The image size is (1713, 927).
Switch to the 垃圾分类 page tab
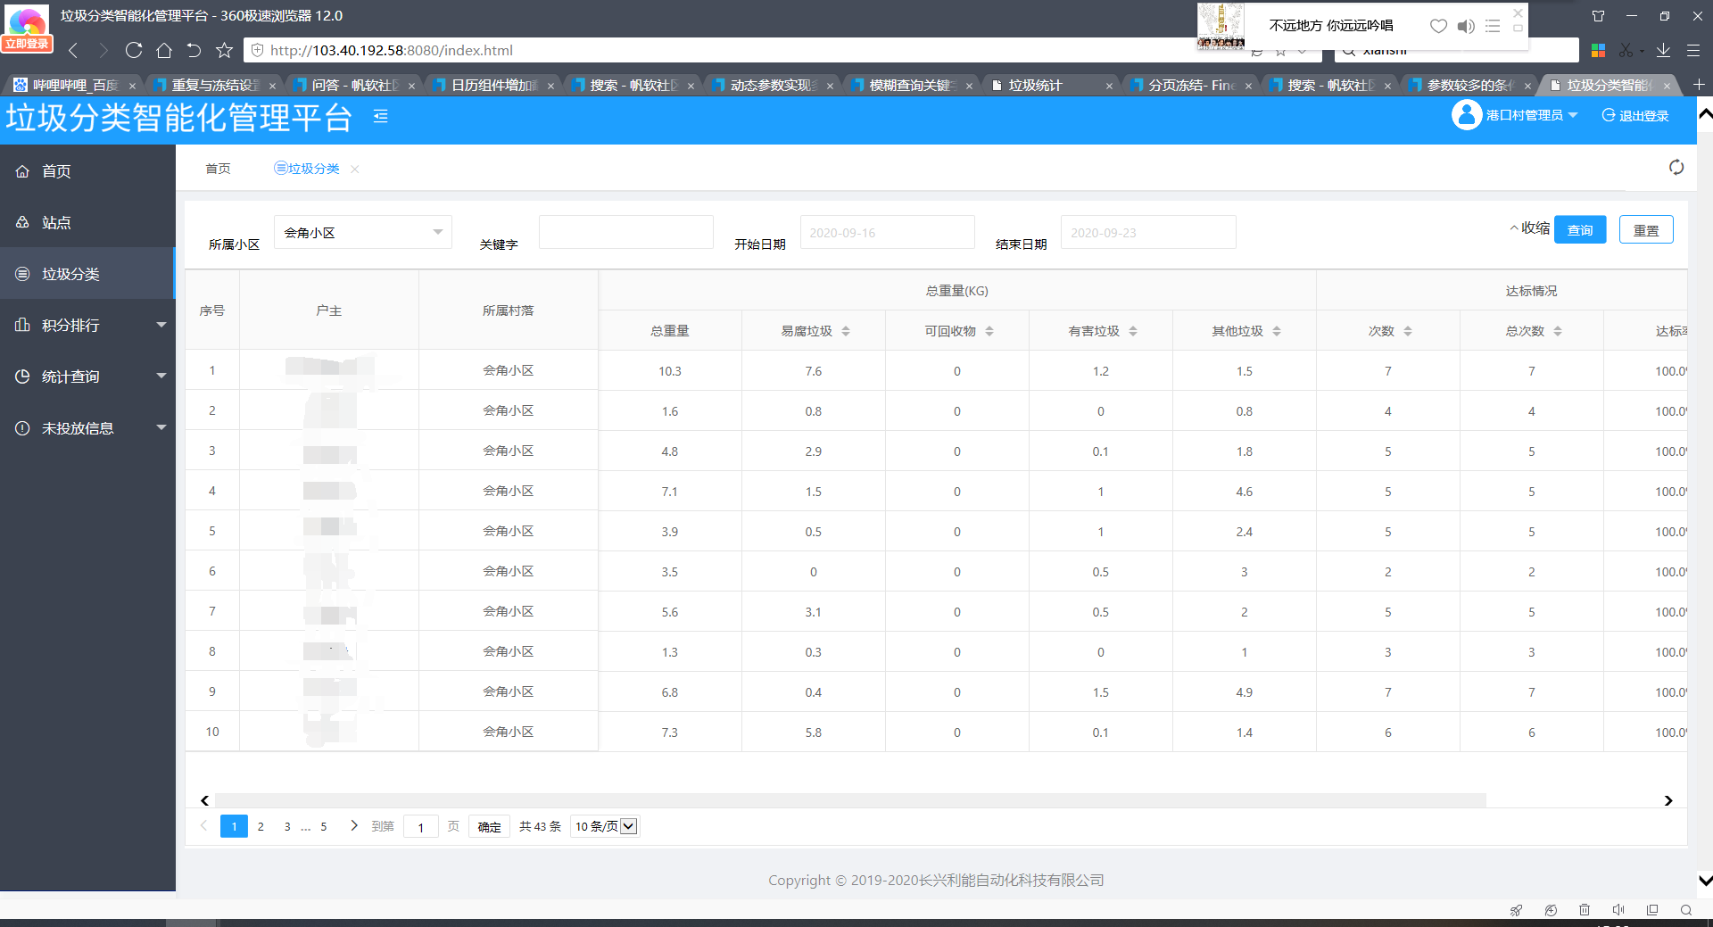point(307,169)
